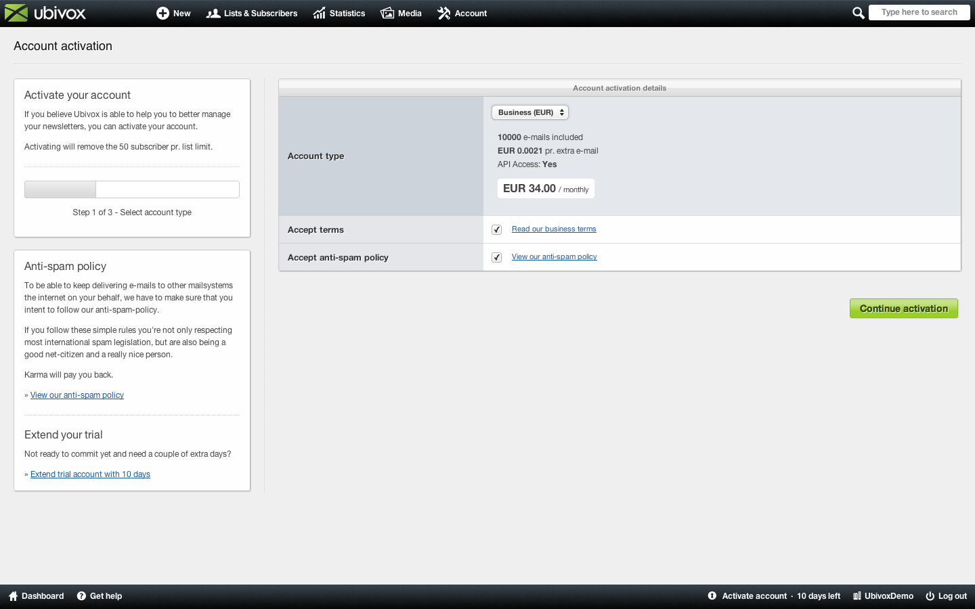Click the Log out power icon

pos(930,596)
